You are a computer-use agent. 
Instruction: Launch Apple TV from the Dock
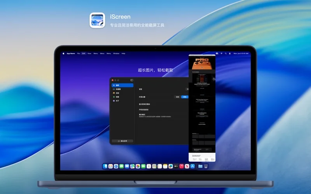pyautogui.click(x=176, y=166)
